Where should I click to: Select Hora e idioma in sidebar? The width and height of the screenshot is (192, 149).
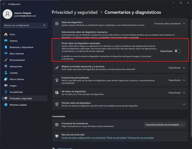tap(16, 79)
